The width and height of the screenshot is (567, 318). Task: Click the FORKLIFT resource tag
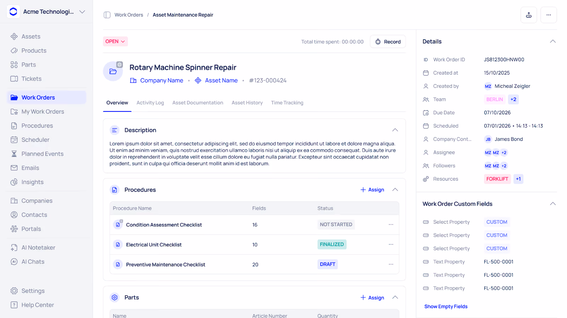pyautogui.click(x=497, y=179)
